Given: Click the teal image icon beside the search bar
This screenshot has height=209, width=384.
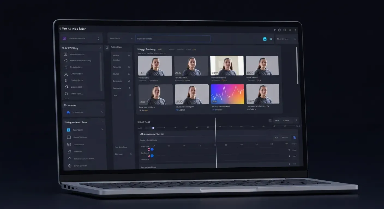Looking at the screenshot, I should [x=265, y=39].
